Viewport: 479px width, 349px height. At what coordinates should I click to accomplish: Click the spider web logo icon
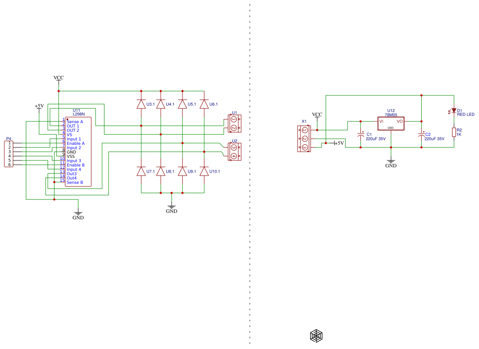point(316,336)
